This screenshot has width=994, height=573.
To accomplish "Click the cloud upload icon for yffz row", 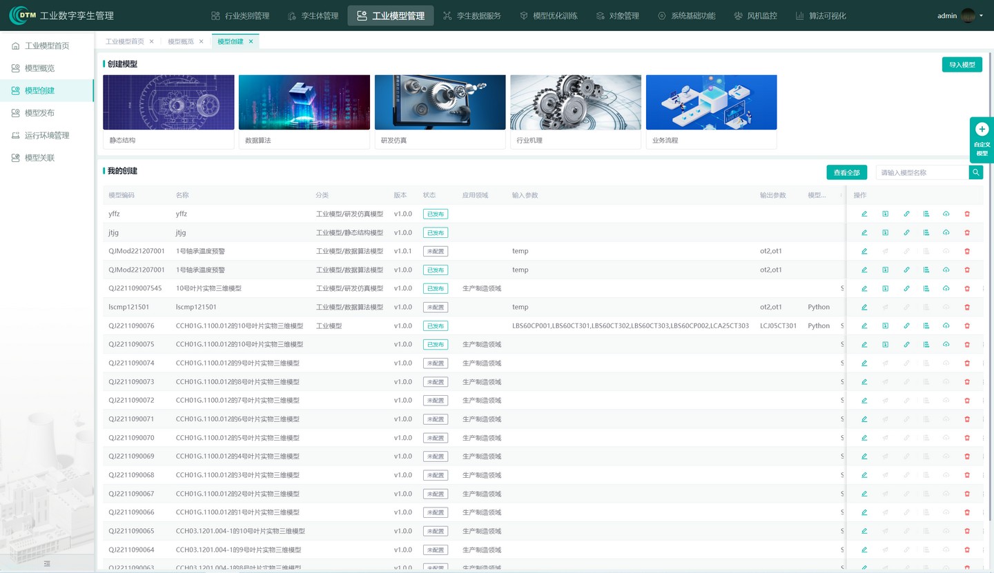I will point(946,214).
